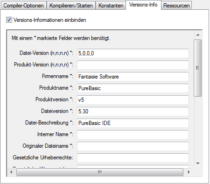
Task: Switch to the Compiler-Optionen tab
Action: 23,6
